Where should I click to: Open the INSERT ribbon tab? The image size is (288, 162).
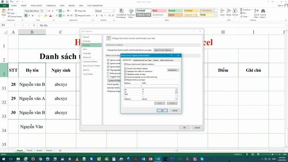pos(24,6)
